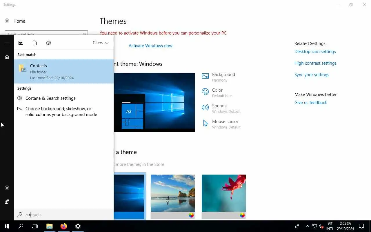Click Give us feedback link
371x232 pixels.
click(x=310, y=103)
